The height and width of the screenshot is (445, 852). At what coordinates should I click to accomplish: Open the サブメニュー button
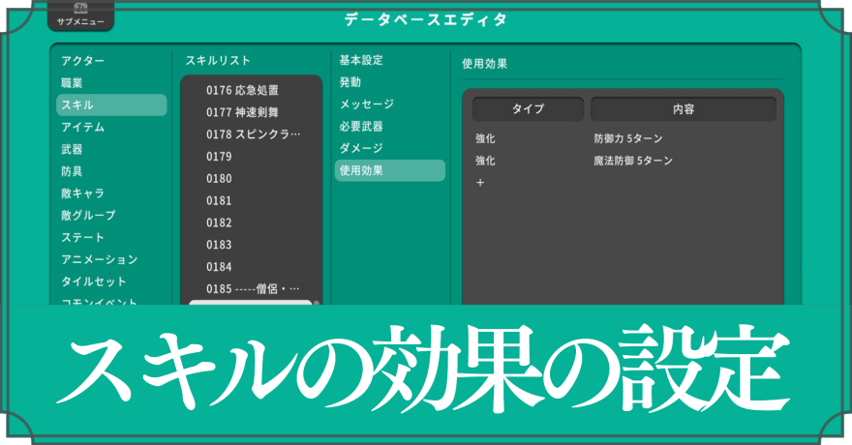(x=81, y=15)
